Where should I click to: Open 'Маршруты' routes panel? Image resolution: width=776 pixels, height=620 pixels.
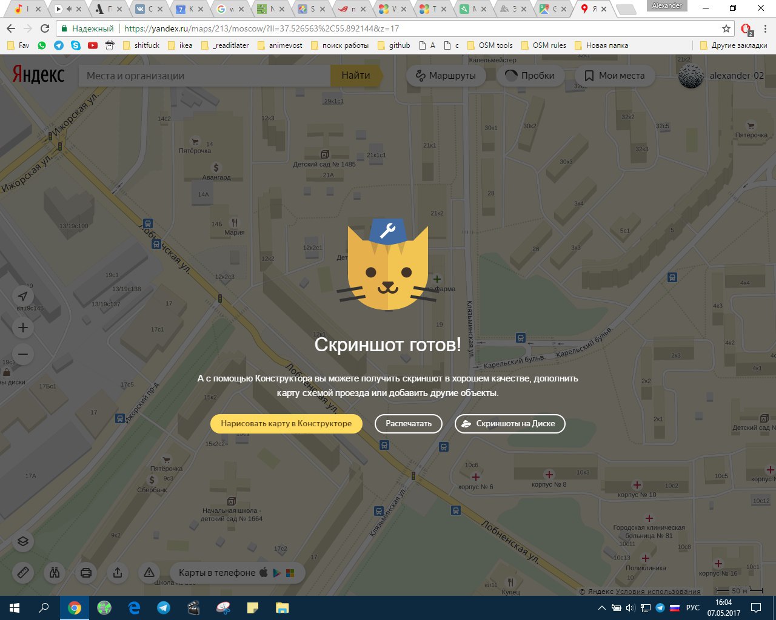point(446,76)
